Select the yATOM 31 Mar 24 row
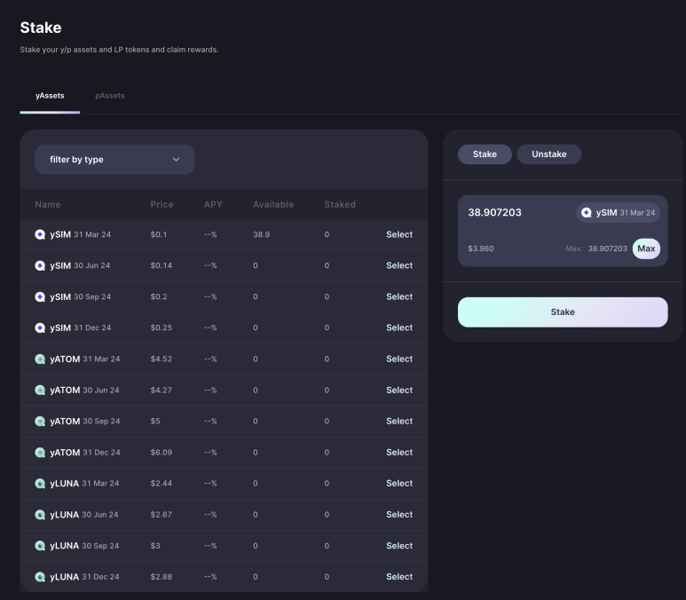The height and width of the screenshot is (600, 686). (399, 359)
